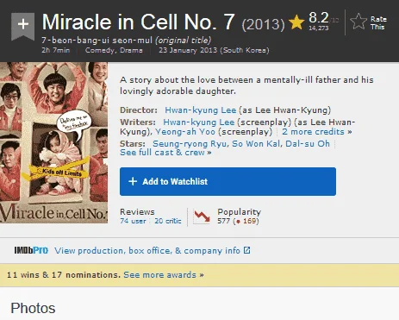Add the movie to Watchlist
The width and height of the screenshot is (399, 320).
click(x=228, y=181)
